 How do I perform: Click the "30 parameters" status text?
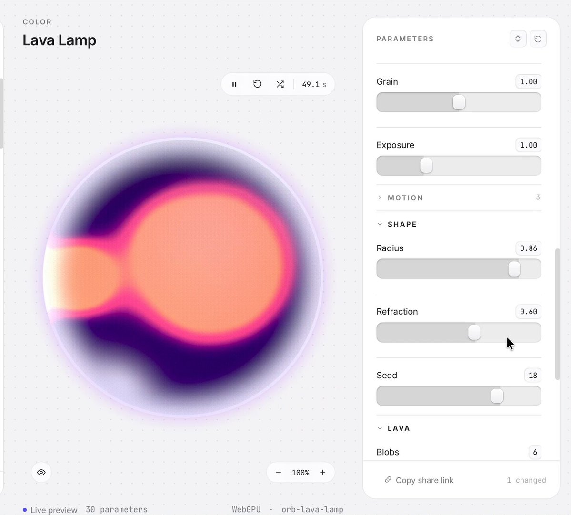(x=117, y=510)
